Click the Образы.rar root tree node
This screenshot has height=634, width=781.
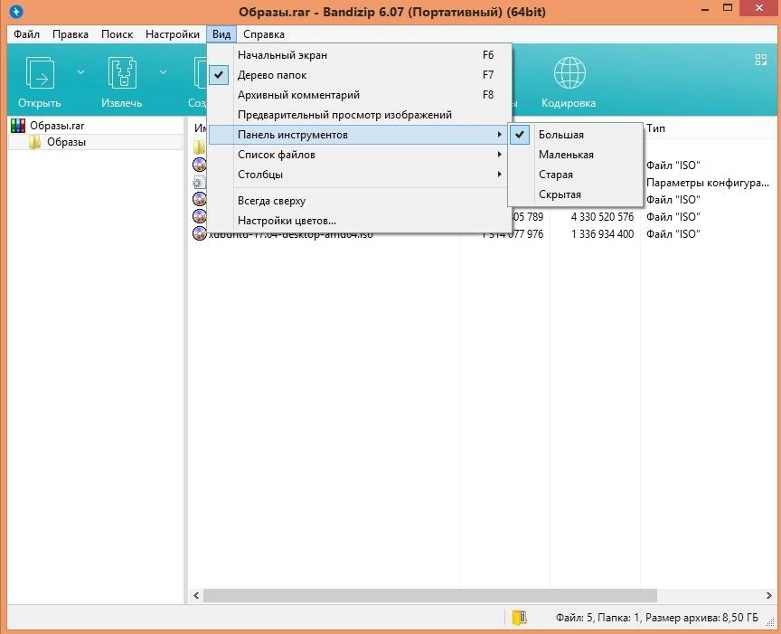click(57, 126)
